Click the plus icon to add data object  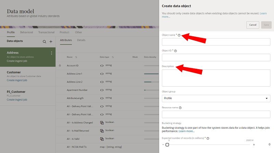[51, 41]
